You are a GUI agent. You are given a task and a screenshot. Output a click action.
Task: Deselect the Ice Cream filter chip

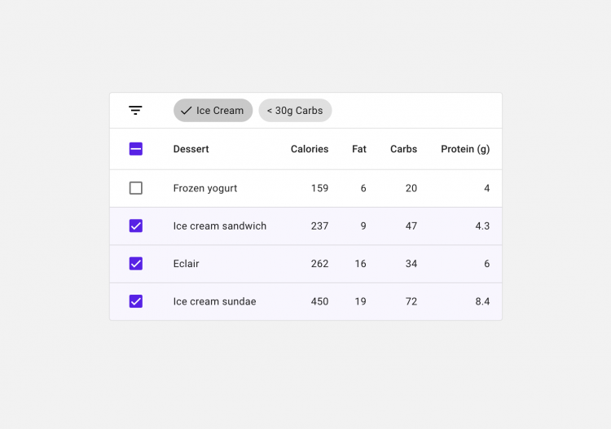click(x=213, y=110)
